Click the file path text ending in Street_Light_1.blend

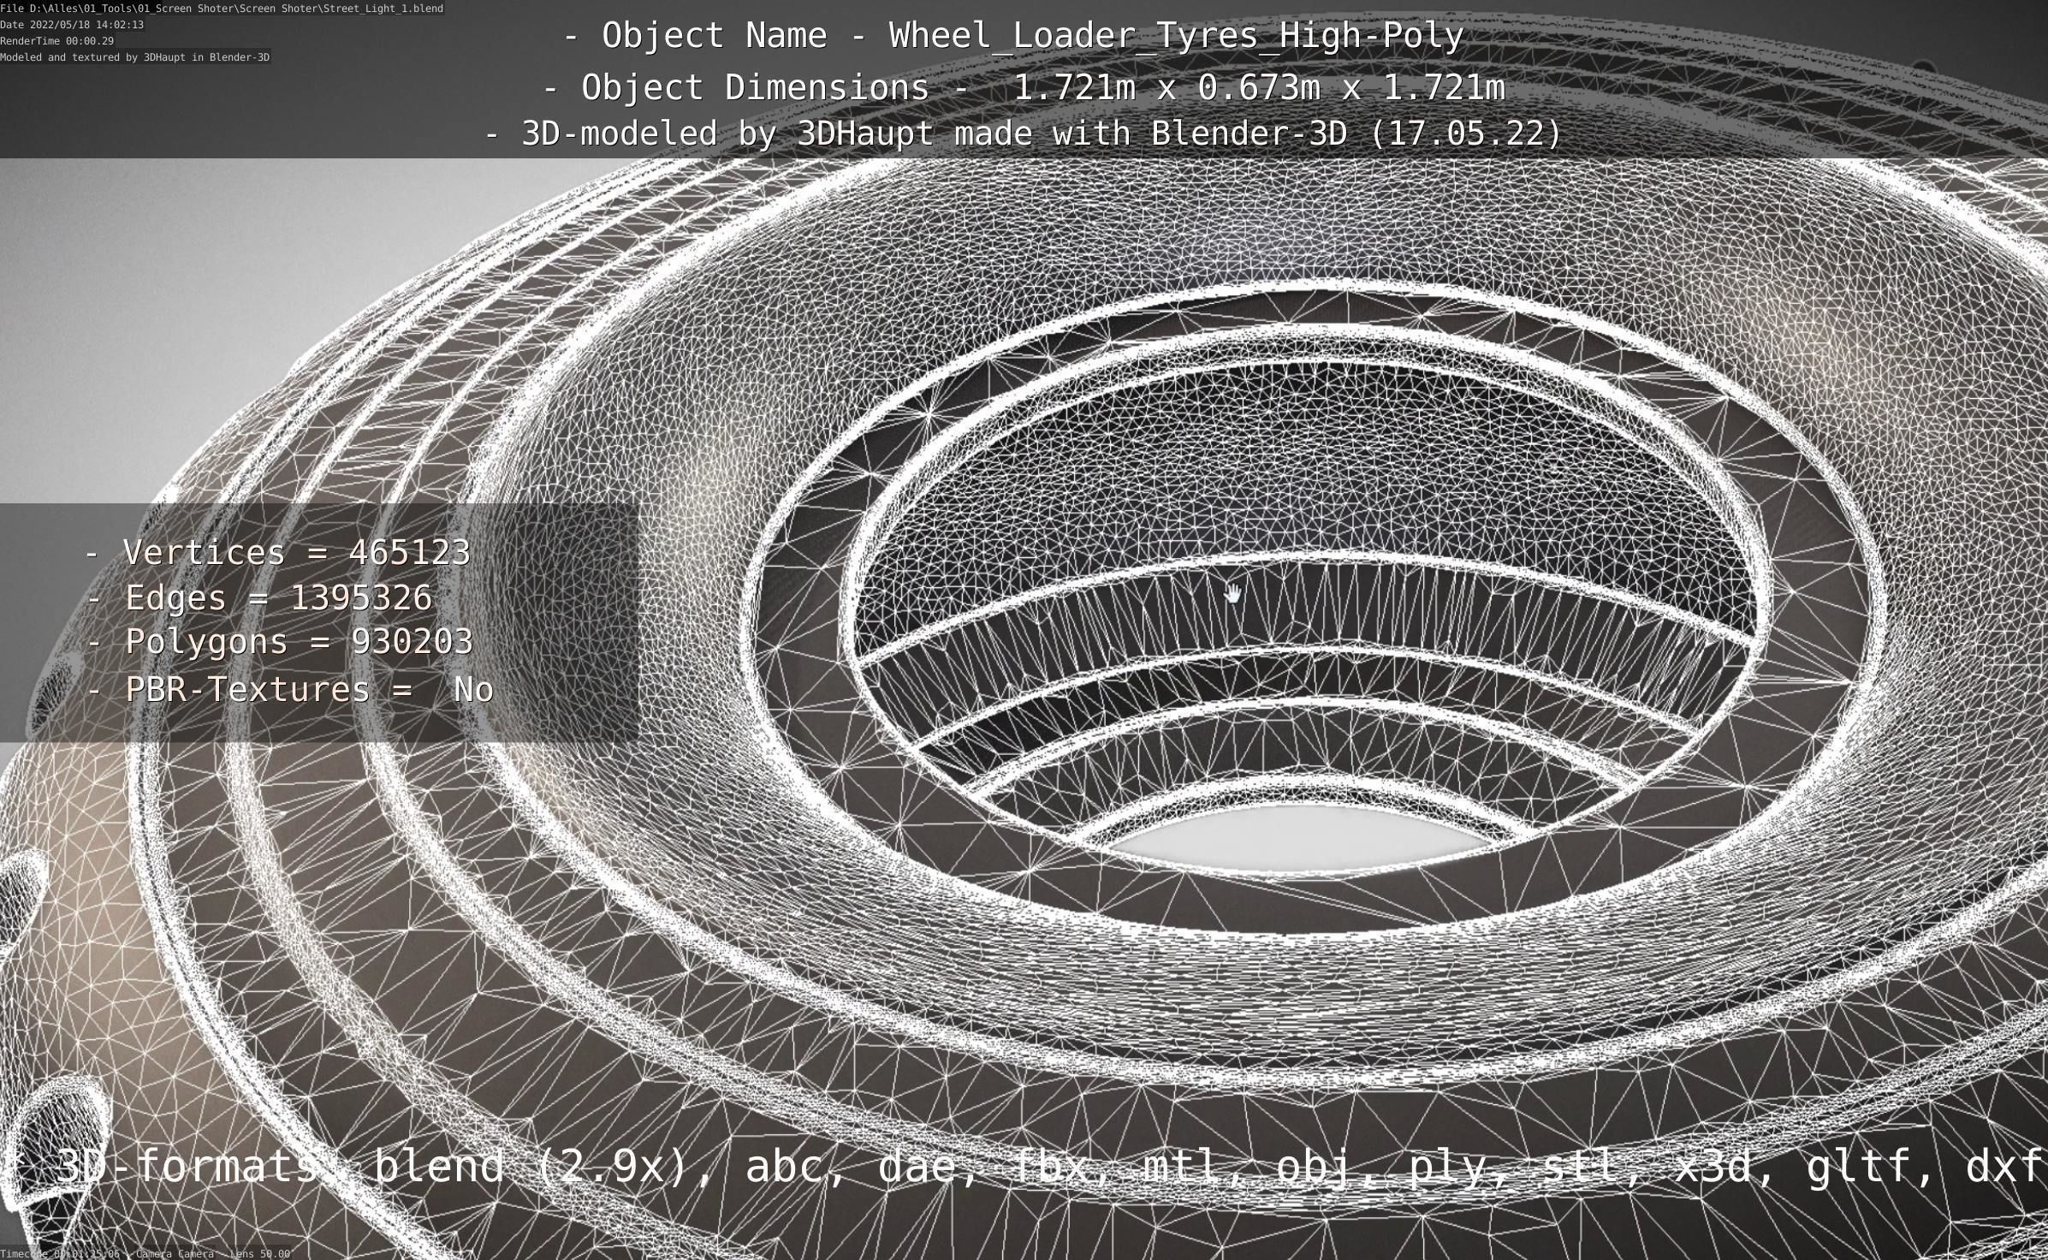[x=222, y=8]
